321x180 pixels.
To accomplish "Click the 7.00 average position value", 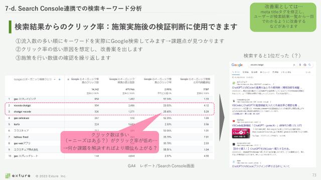I will [x=206, y=137].
